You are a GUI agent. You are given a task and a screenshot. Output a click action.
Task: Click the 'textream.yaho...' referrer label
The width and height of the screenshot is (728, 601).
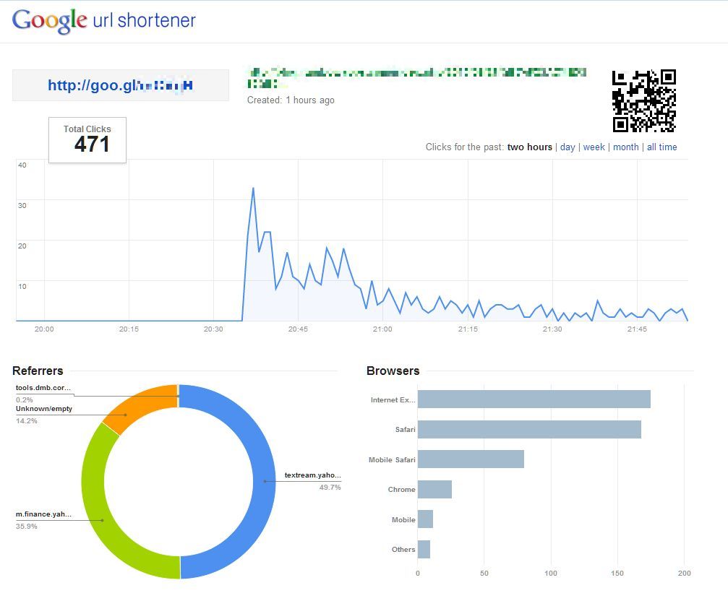pos(312,475)
